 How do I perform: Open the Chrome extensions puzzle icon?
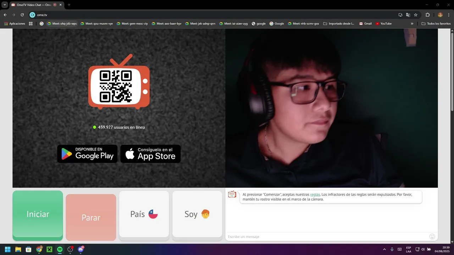coord(427,15)
